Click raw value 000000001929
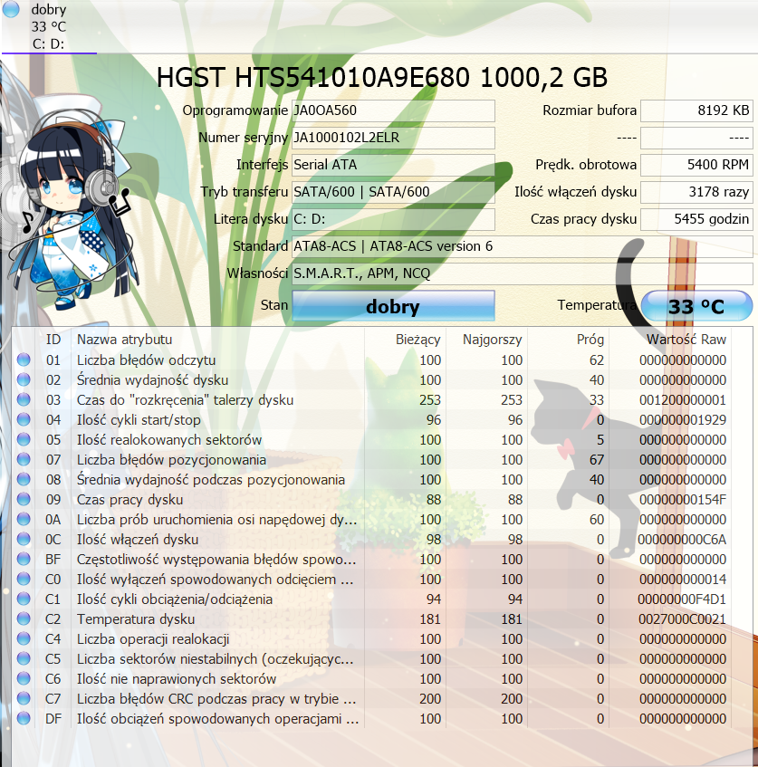 pyautogui.click(x=683, y=419)
